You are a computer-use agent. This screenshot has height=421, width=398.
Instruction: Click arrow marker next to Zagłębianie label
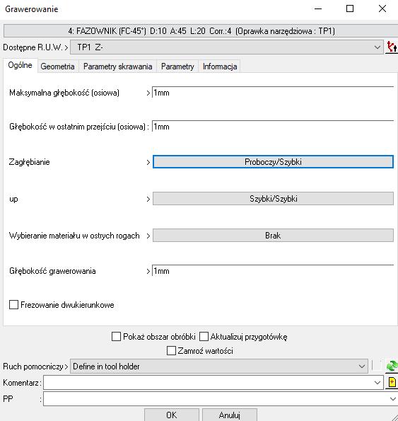[x=148, y=162]
